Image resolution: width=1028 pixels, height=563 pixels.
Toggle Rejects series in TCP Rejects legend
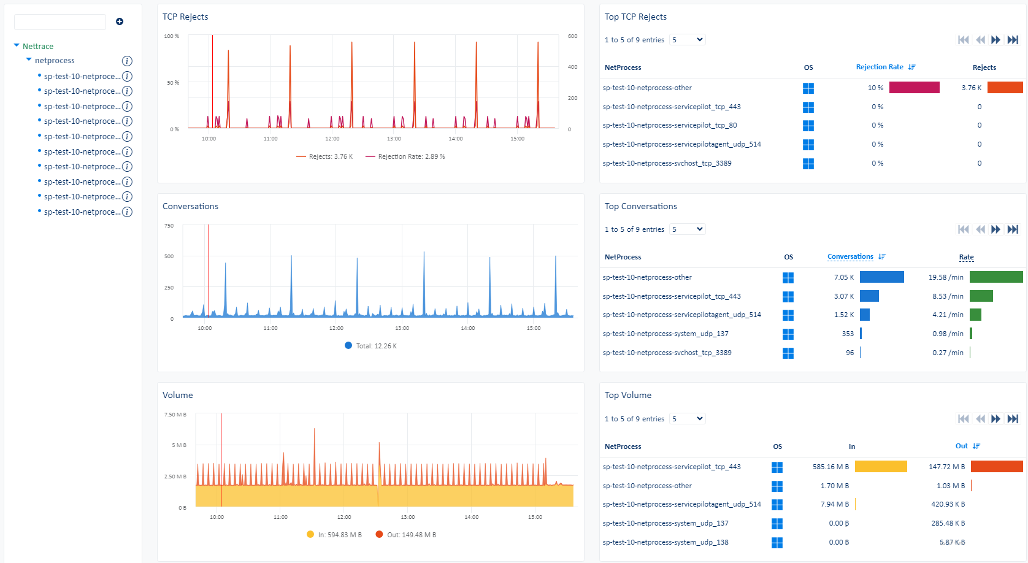point(324,157)
